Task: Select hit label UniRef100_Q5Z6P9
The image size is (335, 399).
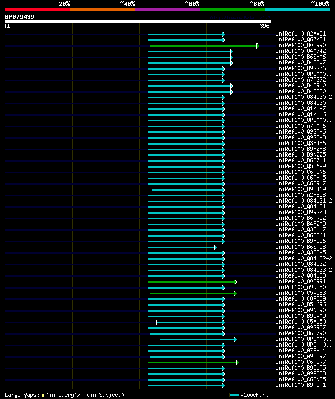Action: pyautogui.click(x=300, y=166)
